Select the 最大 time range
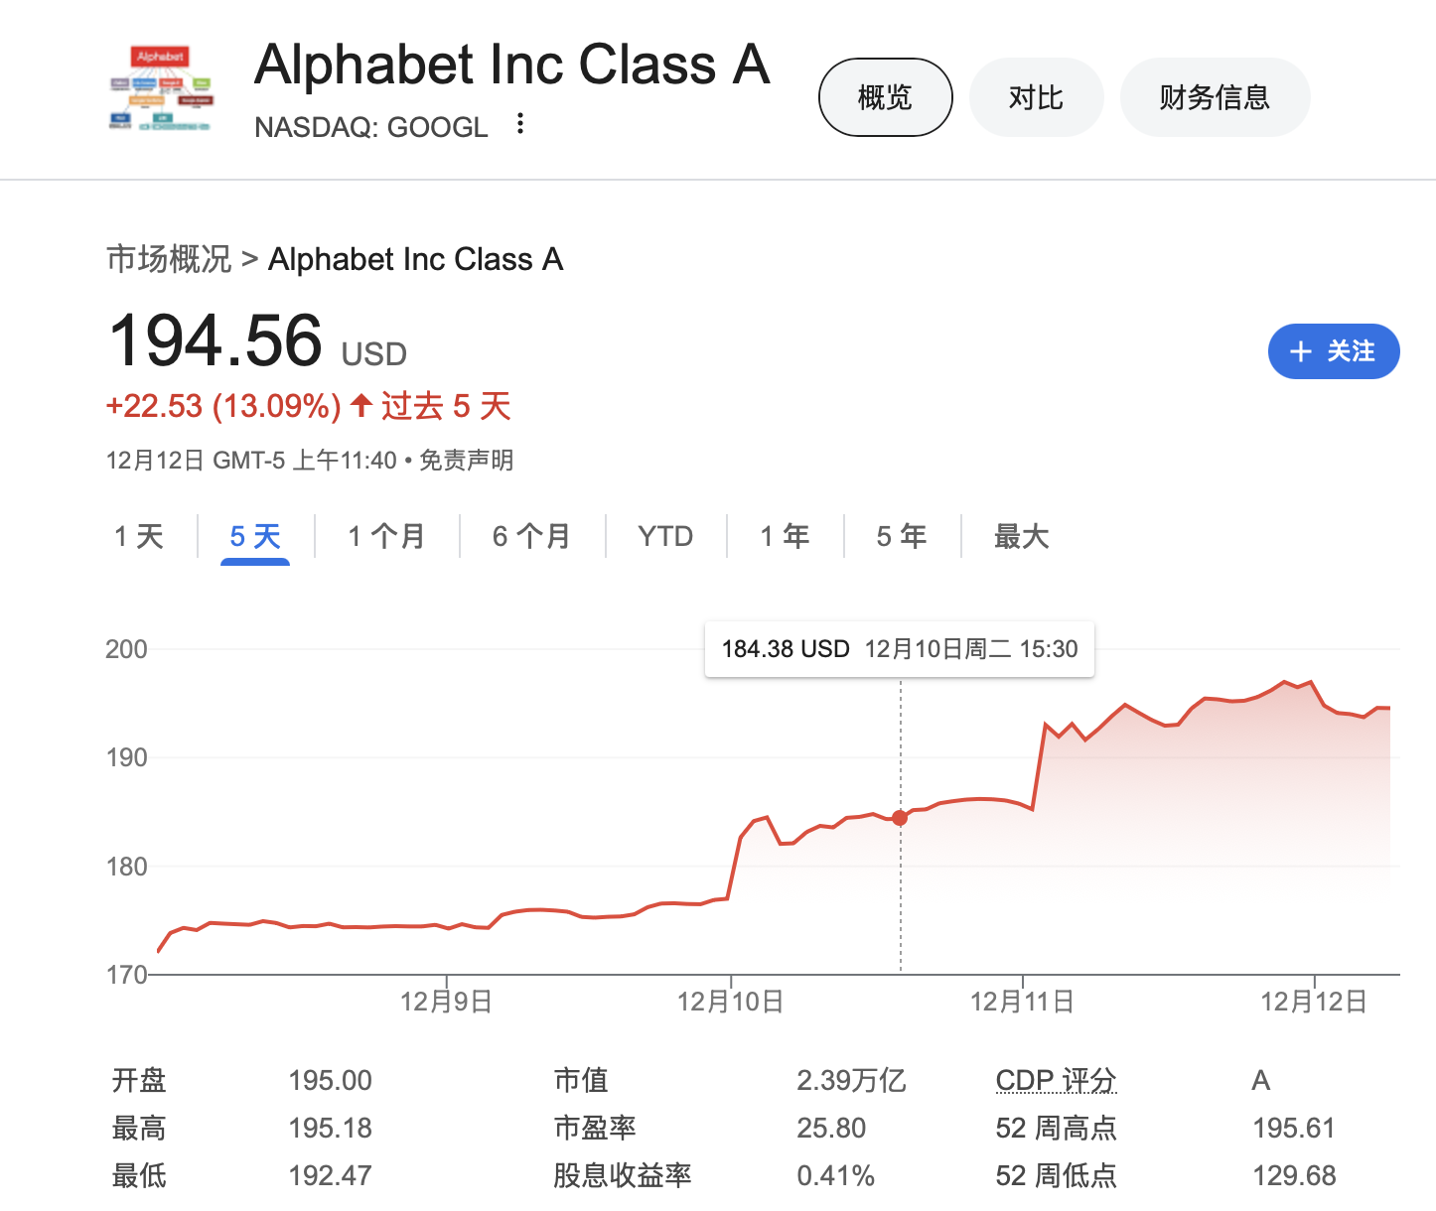This screenshot has width=1436, height=1211. [1020, 535]
